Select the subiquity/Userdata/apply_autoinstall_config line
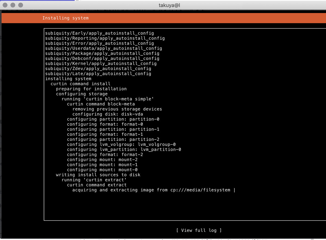This screenshot has height=240, width=326. [x=104, y=48]
